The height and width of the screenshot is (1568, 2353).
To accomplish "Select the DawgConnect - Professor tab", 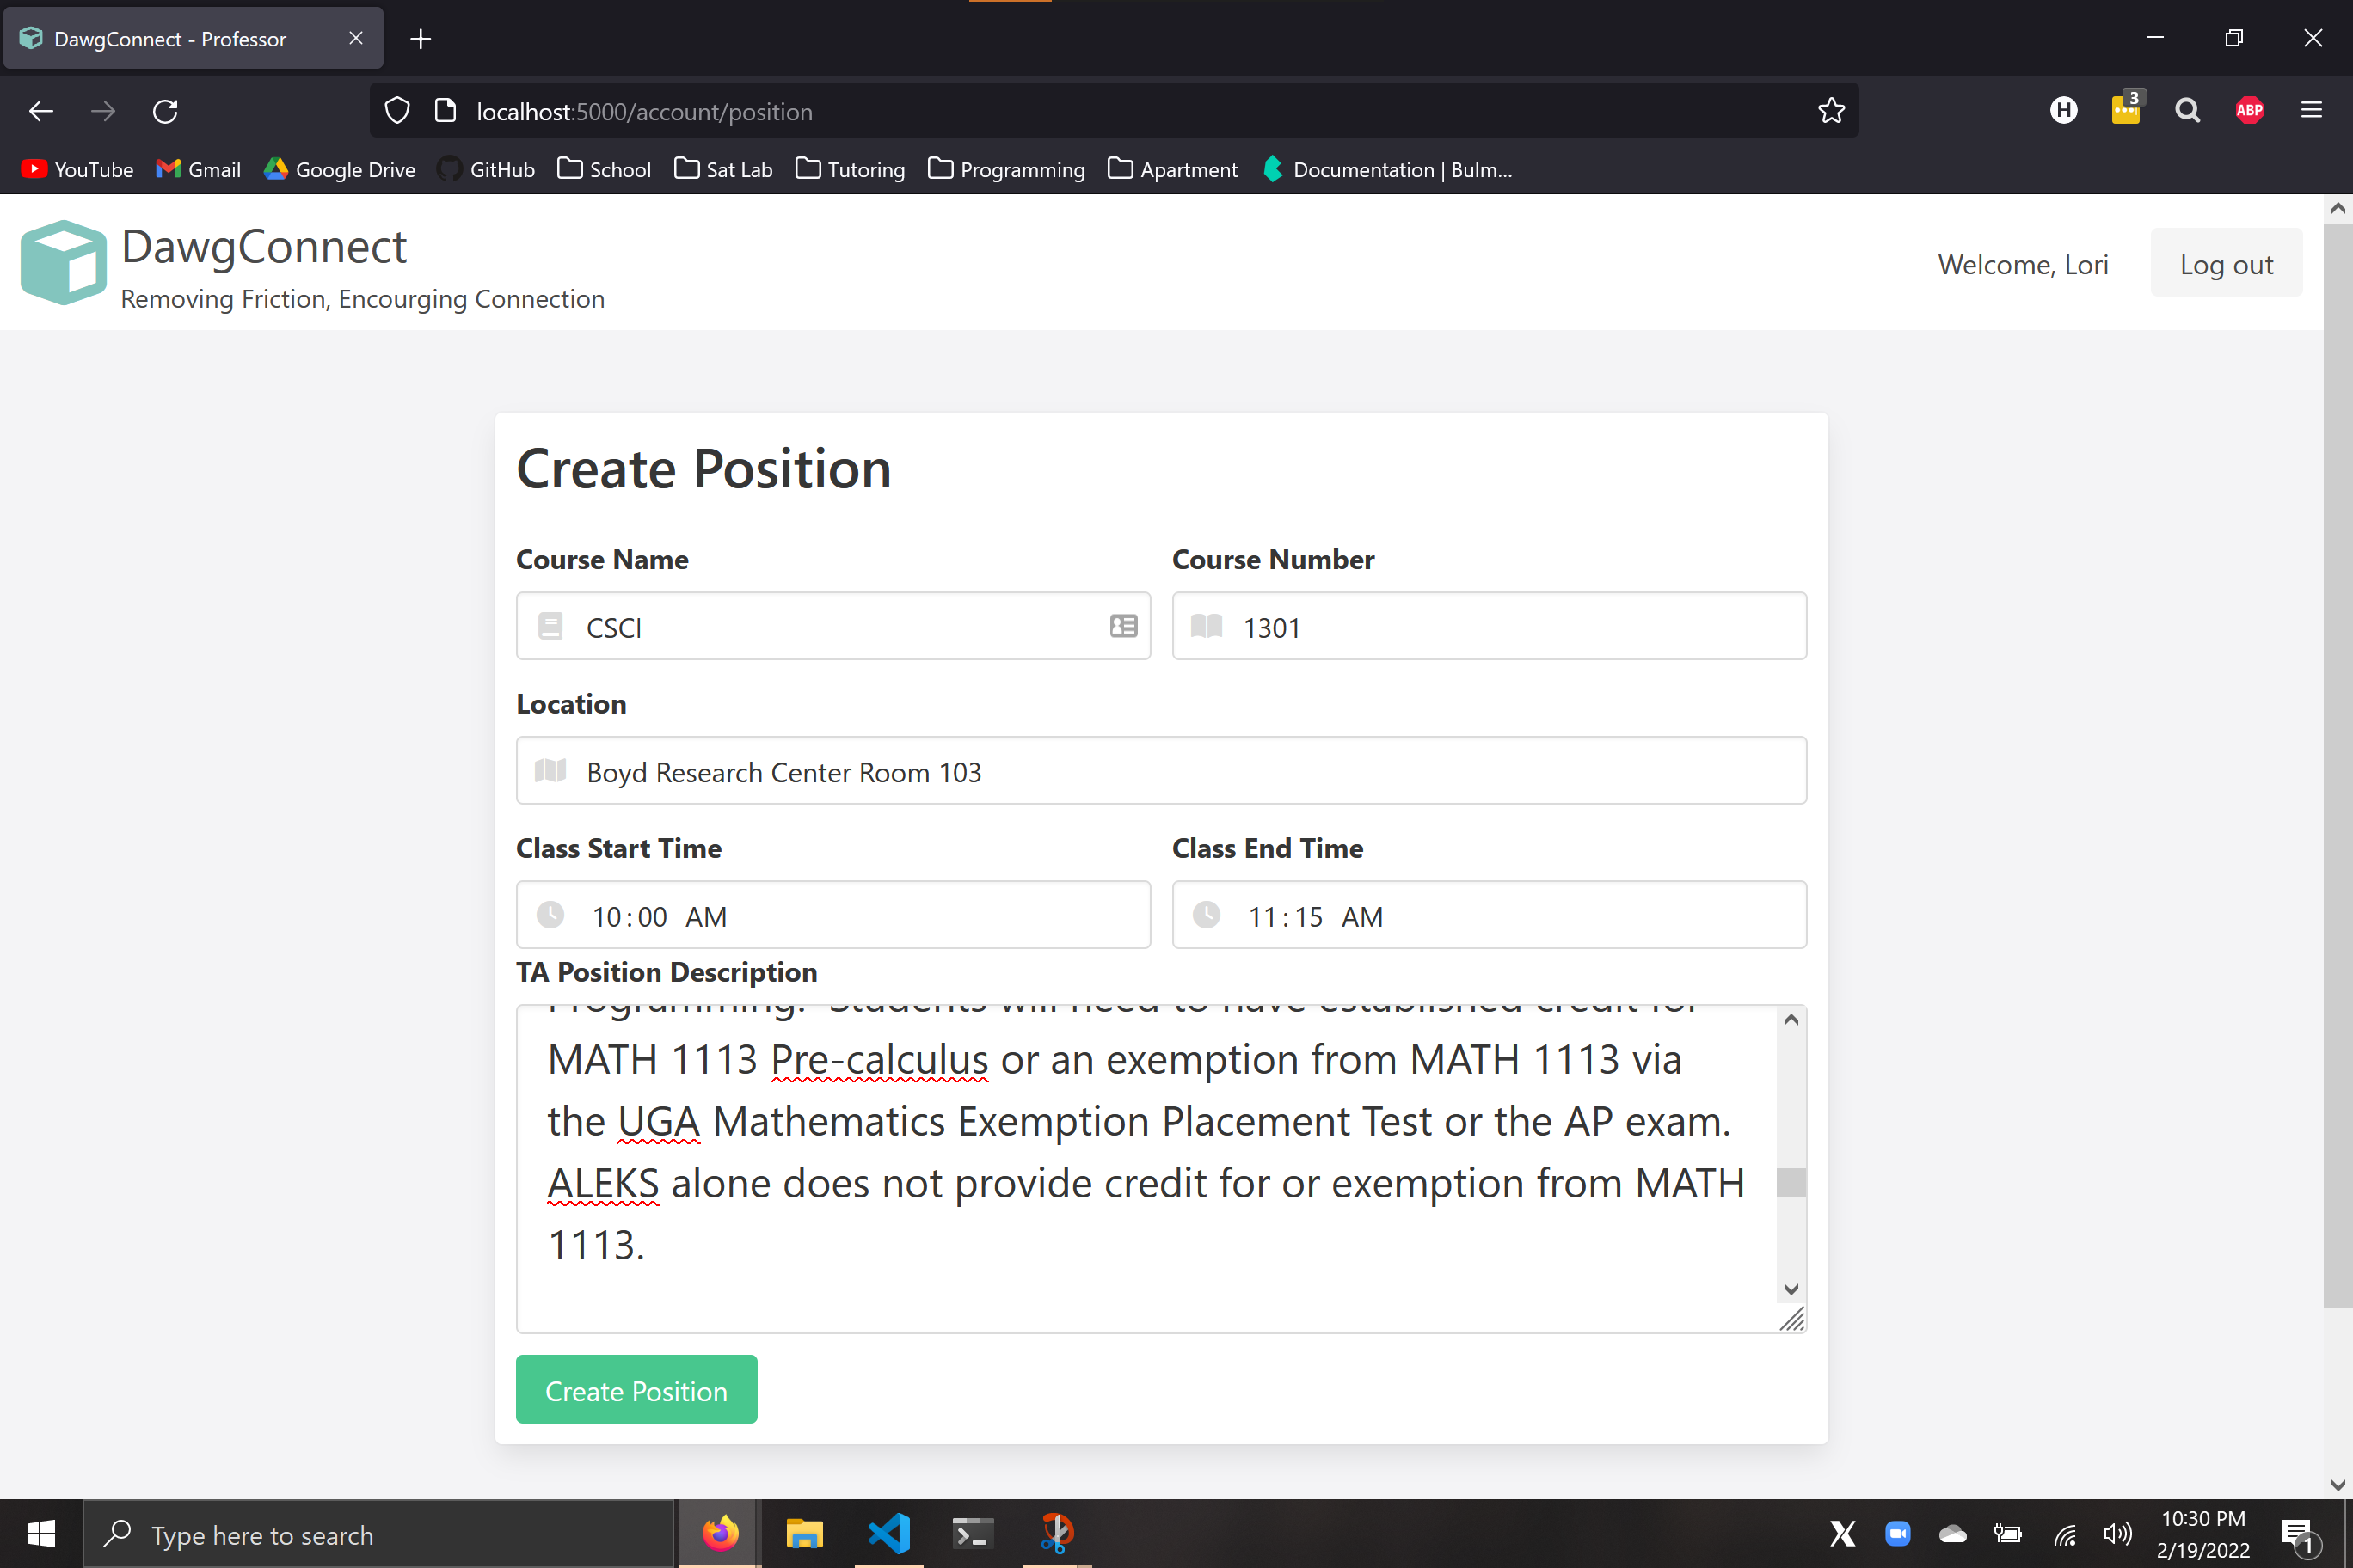I will click(x=170, y=39).
